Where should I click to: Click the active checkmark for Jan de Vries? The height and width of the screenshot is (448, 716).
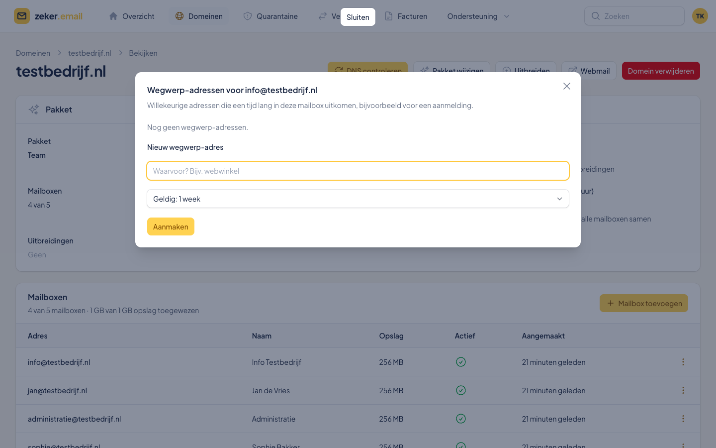click(x=461, y=390)
